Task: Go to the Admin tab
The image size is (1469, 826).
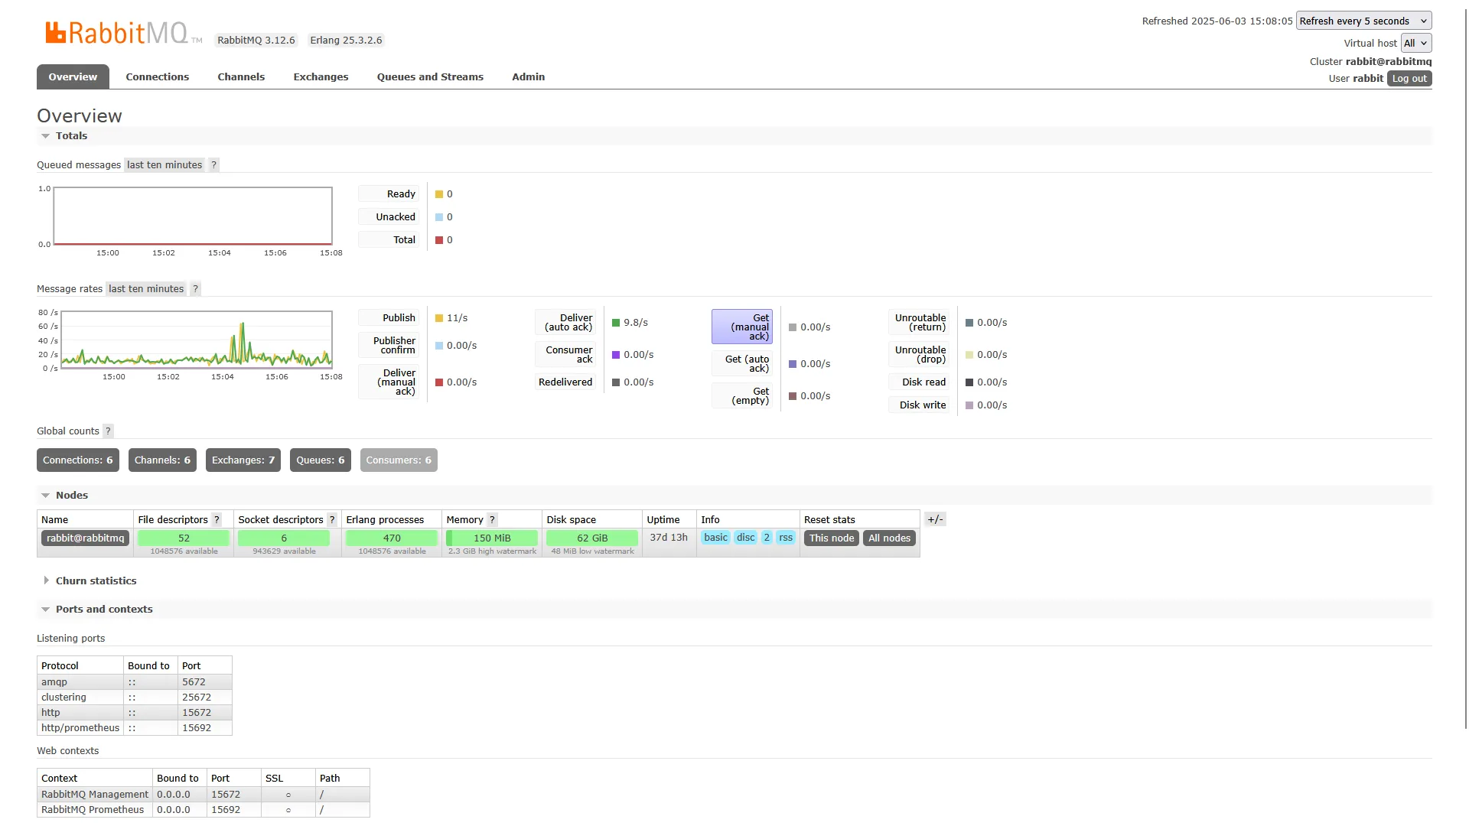Action: click(x=528, y=77)
